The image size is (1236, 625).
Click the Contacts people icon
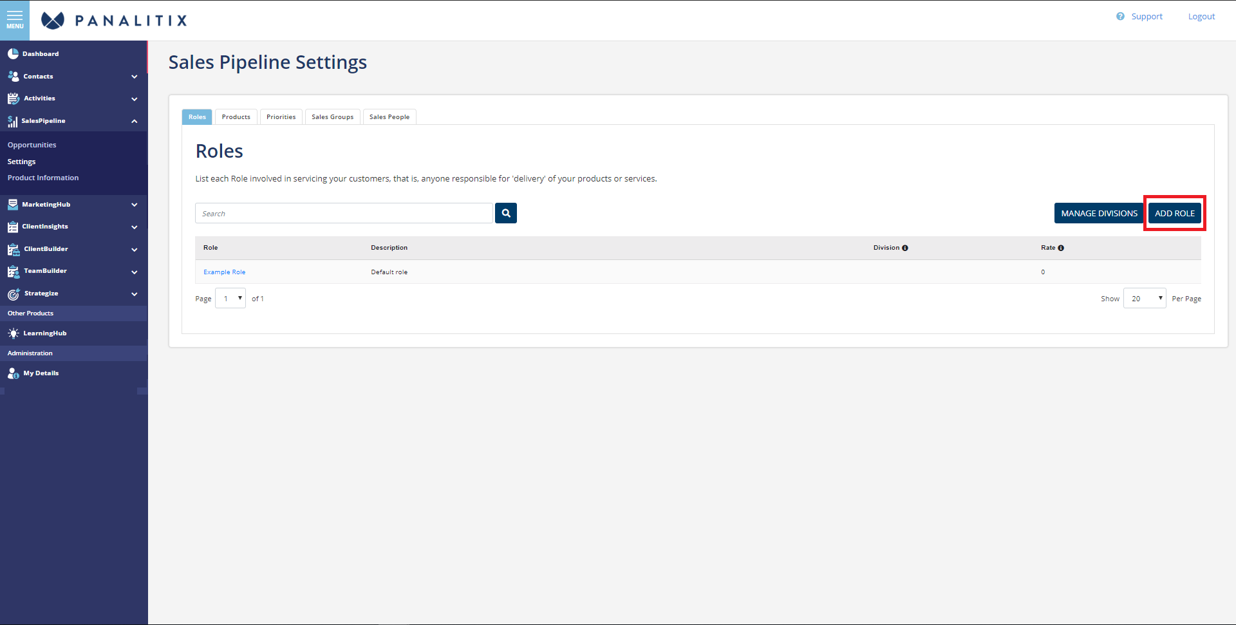14,76
